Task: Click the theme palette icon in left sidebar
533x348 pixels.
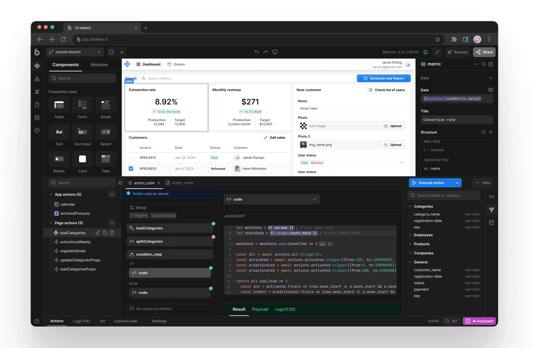Action: click(x=37, y=131)
